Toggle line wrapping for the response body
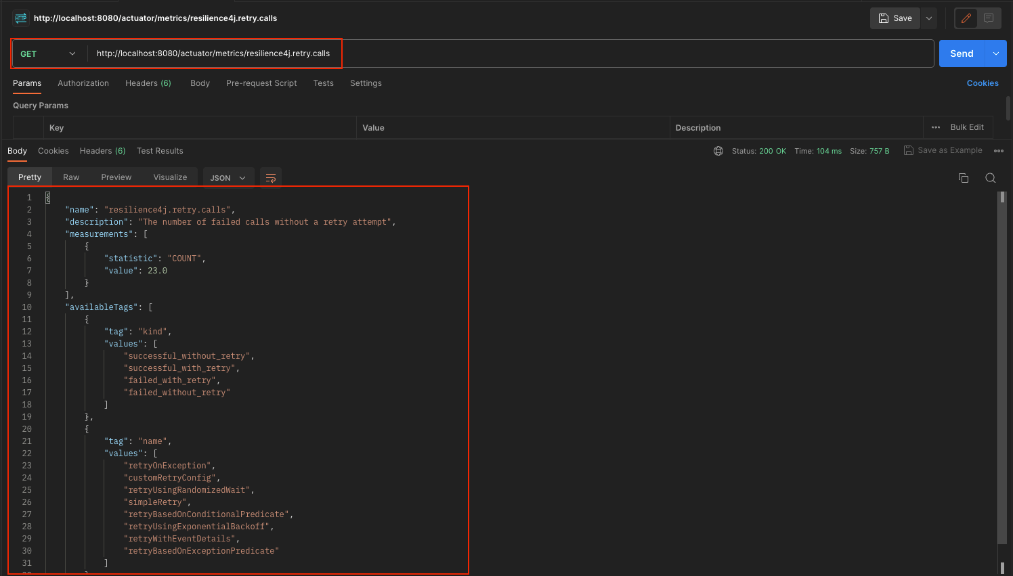1013x576 pixels. pos(271,177)
